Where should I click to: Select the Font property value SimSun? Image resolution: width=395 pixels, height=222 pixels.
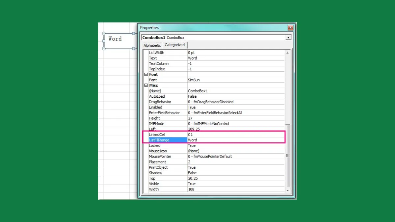pos(235,80)
